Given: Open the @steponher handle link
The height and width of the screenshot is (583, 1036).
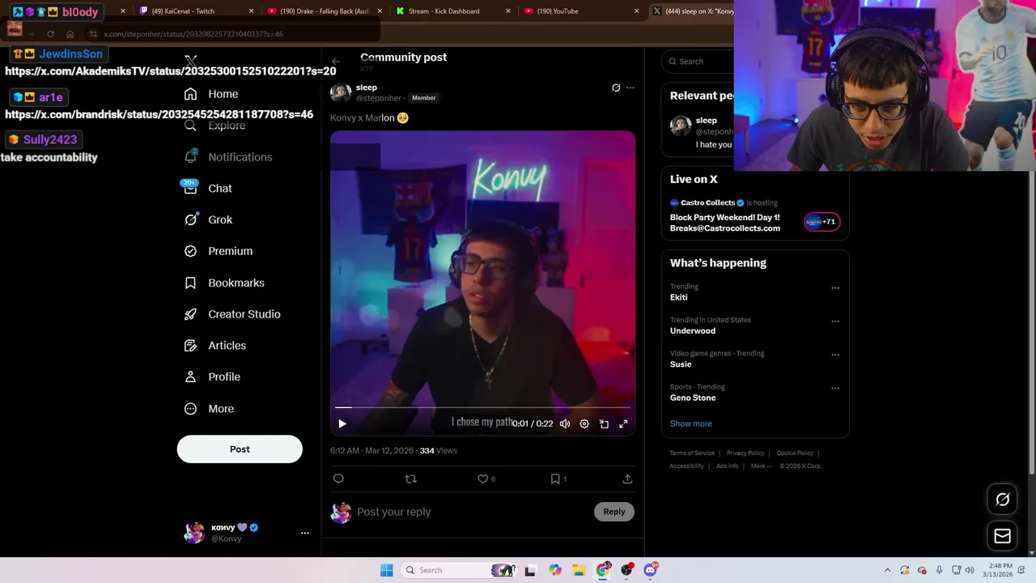Looking at the screenshot, I should coord(379,98).
